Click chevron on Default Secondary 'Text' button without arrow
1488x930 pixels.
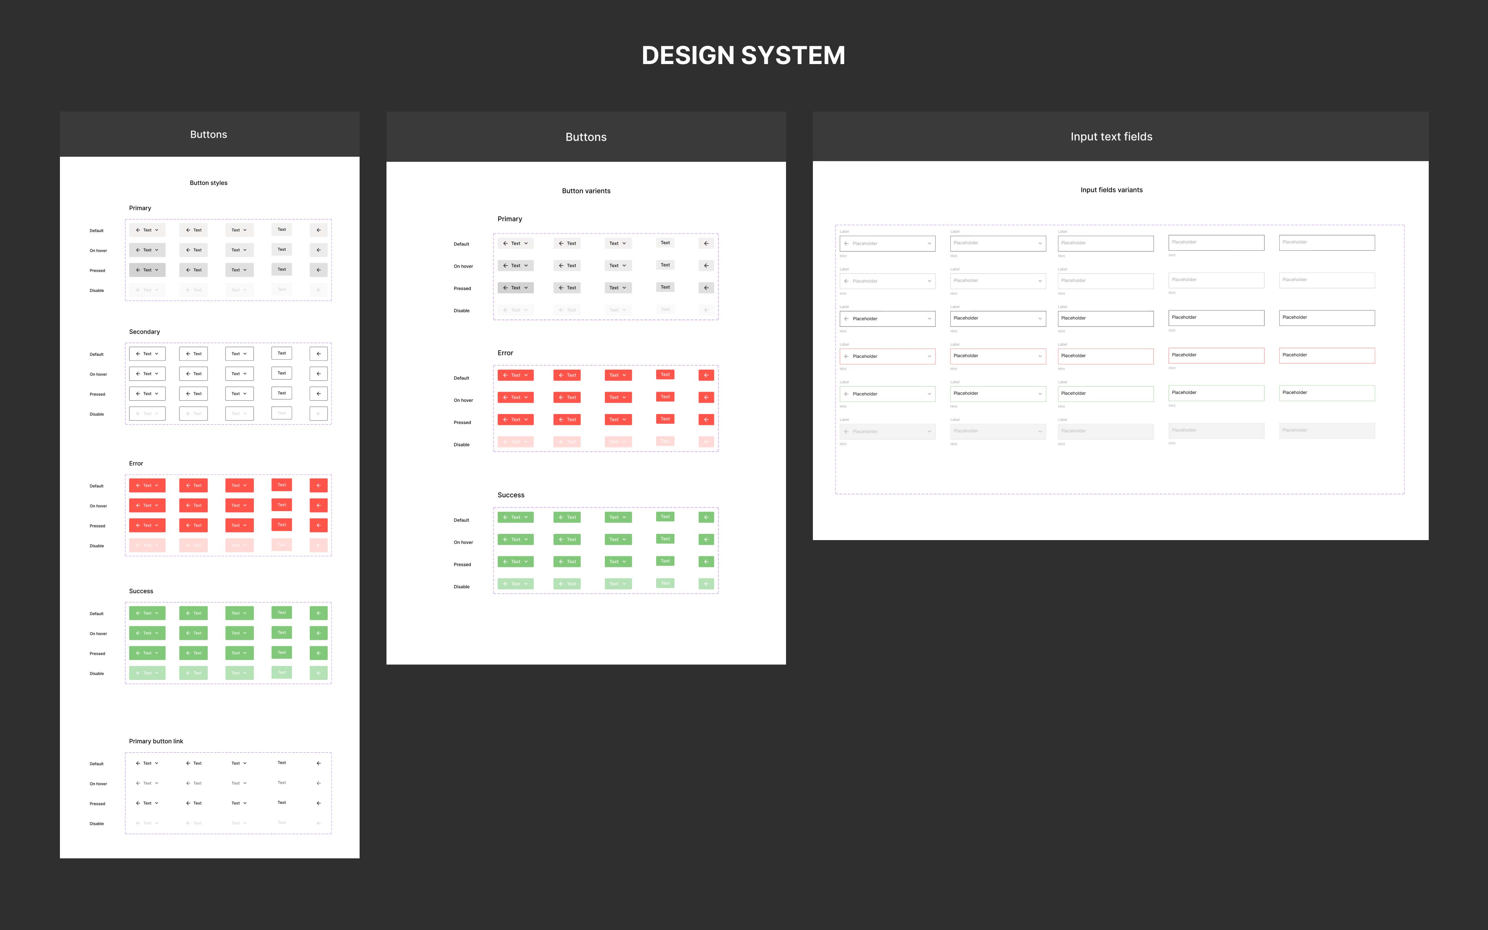245,354
